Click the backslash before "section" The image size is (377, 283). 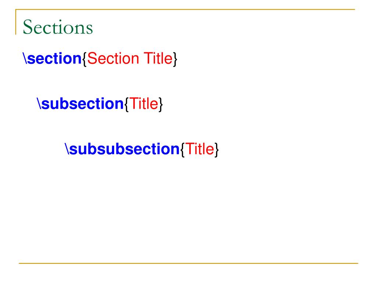click(x=25, y=59)
